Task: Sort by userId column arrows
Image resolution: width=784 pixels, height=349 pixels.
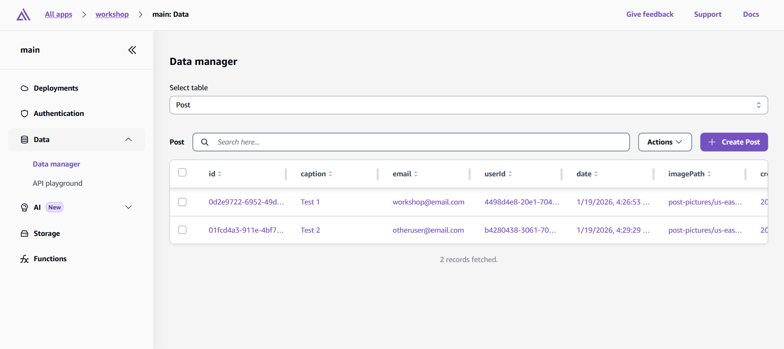Action: coord(510,174)
